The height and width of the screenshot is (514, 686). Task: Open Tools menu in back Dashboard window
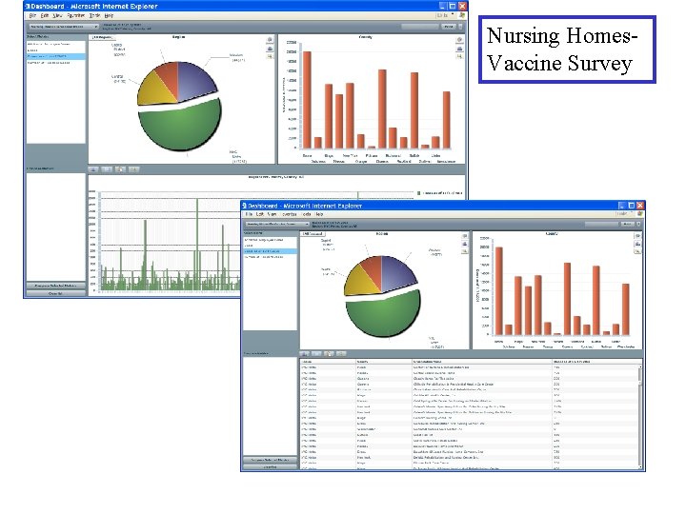(x=94, y=16)
